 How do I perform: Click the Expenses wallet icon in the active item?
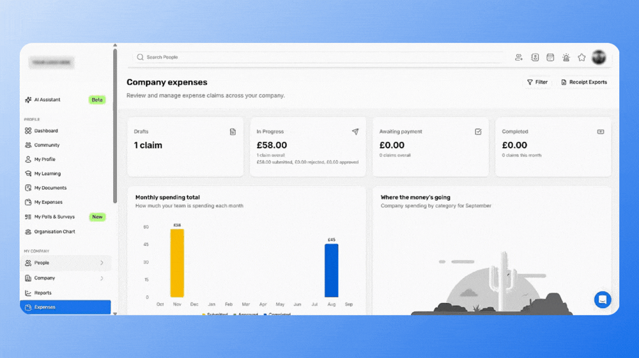tap(28, 307)
